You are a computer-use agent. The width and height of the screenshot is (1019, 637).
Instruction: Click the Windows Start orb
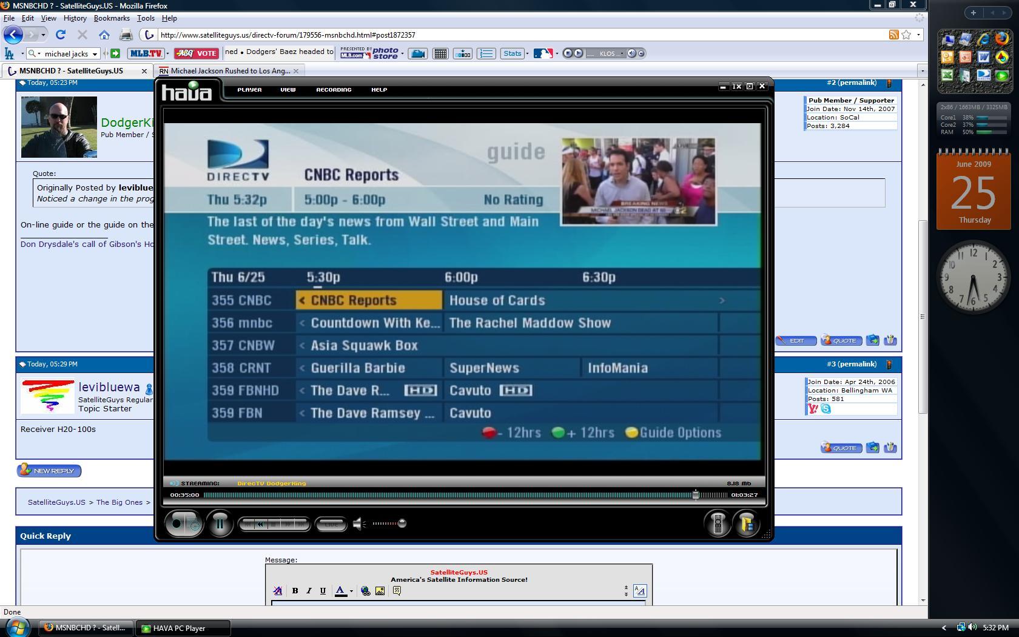pos(16,627)
